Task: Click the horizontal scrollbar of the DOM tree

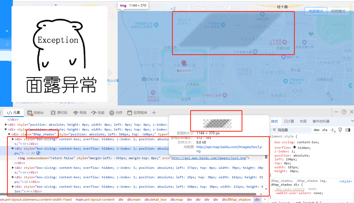Action: tap(128, 194)
